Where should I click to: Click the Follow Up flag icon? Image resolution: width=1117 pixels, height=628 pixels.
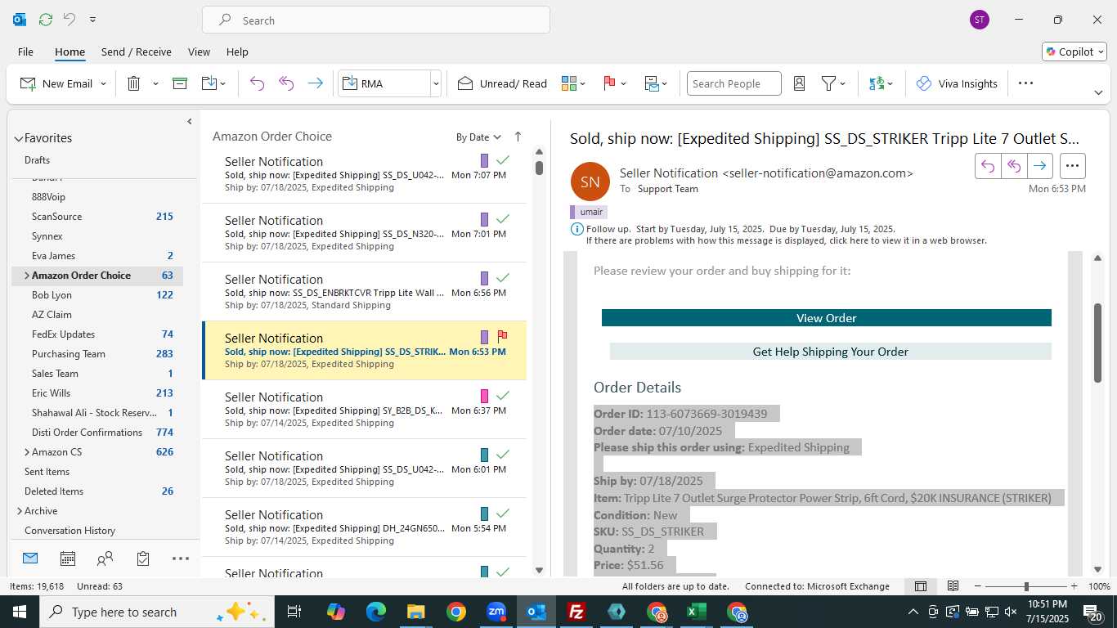[x=609, y=83]
